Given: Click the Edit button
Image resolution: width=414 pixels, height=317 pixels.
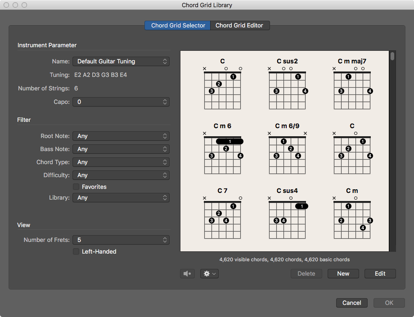Looking at the screenshot, I should coord(380,273).
